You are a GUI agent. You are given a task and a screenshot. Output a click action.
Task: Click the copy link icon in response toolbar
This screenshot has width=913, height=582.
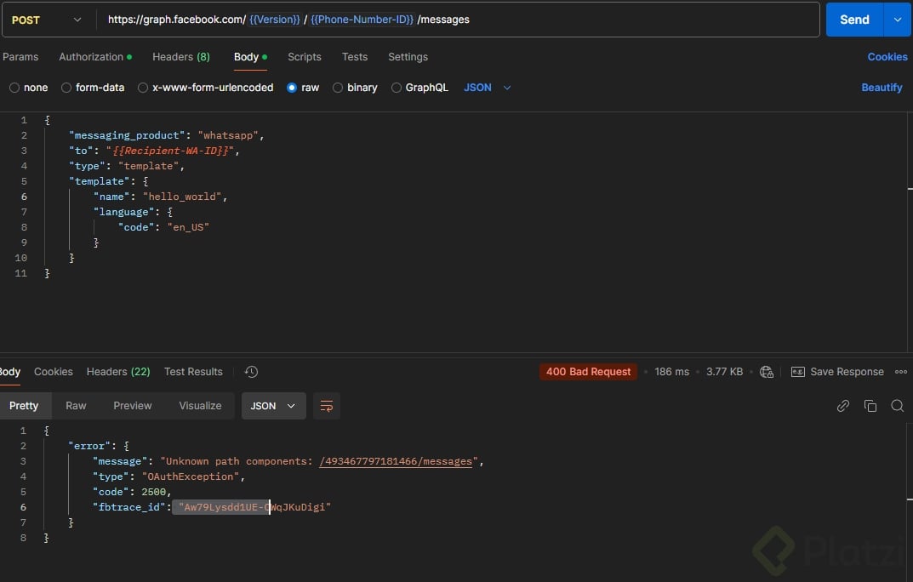point(842,406)
